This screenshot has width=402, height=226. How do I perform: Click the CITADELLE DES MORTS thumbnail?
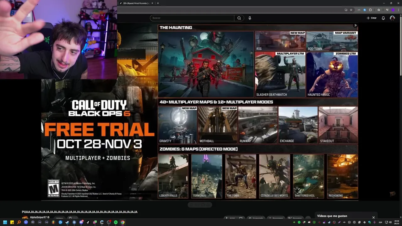click(274, 176)
